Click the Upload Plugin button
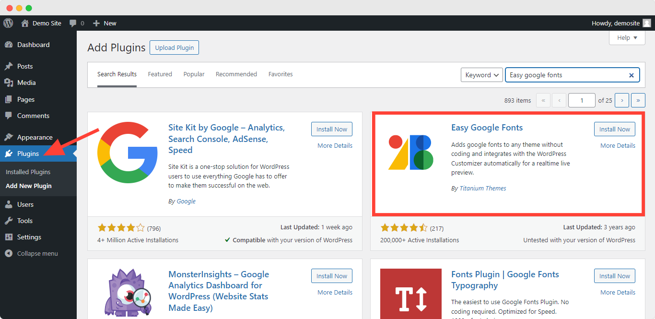Screen dimensions: 655x319 point(175,47)
